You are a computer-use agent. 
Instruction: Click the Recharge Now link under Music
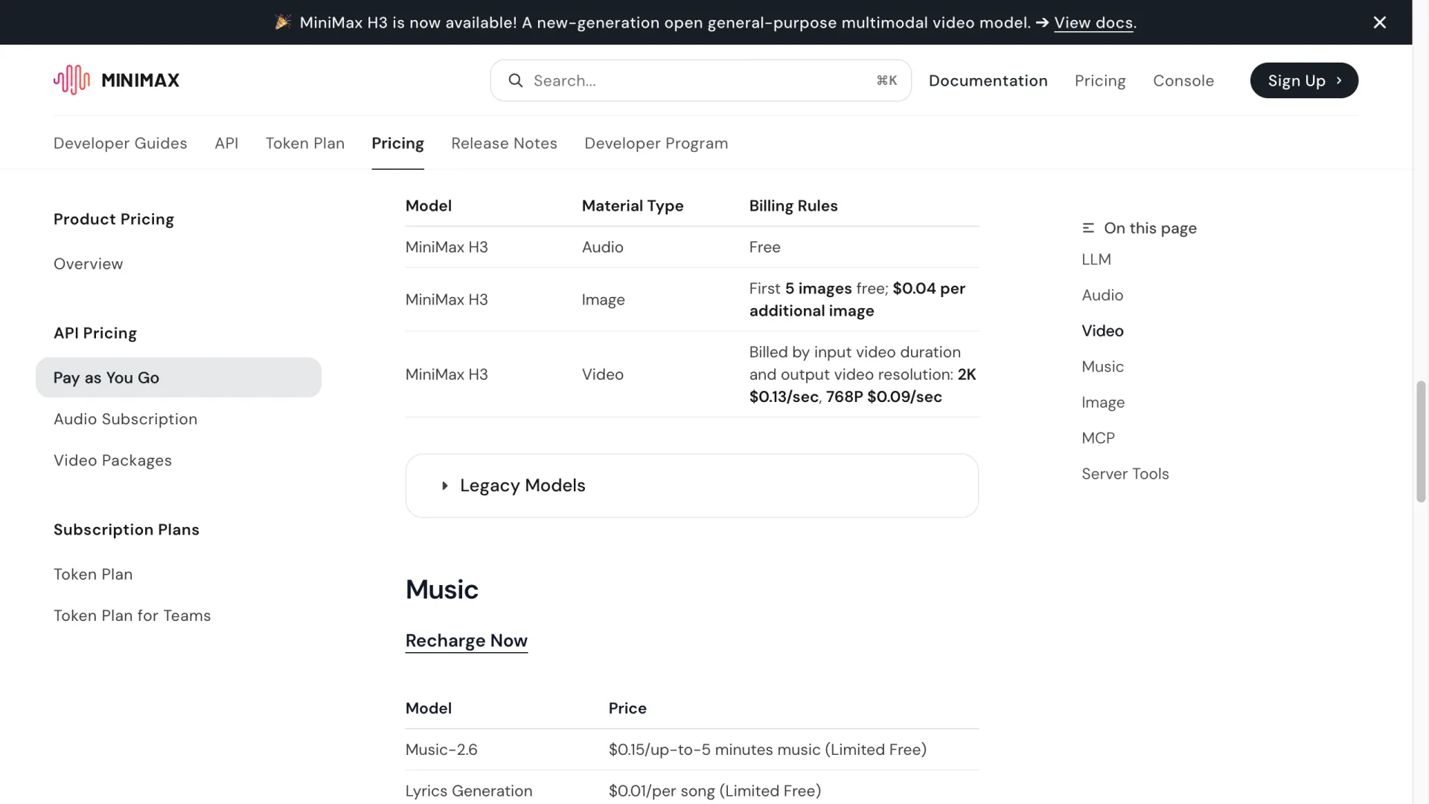click(x=466, y=641)
